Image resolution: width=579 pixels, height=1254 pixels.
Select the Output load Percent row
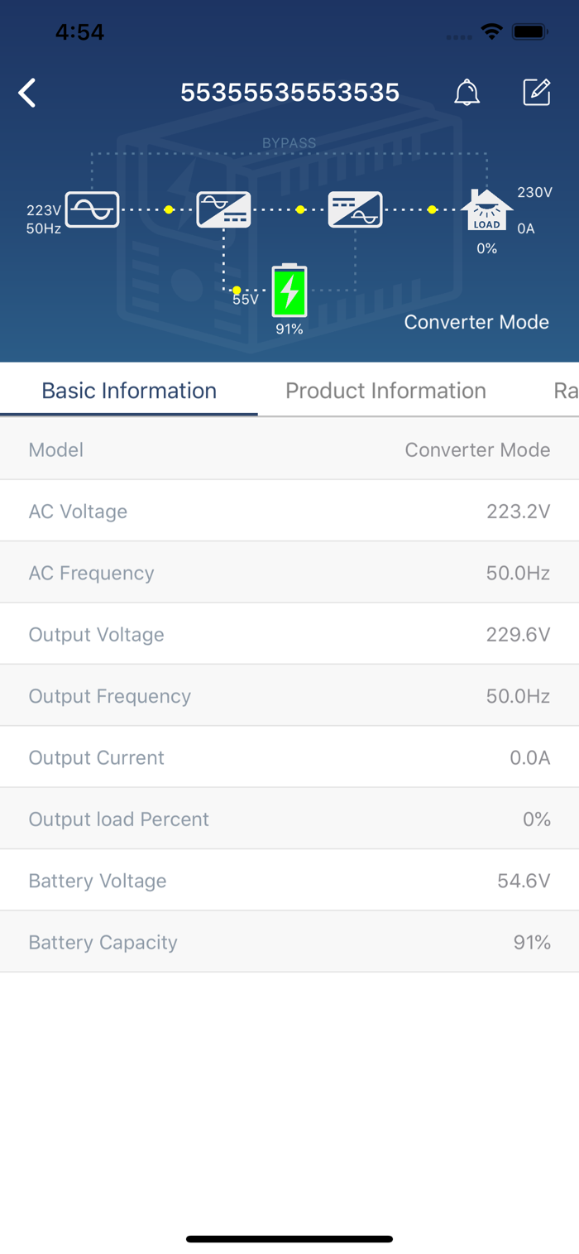[289, 819]
